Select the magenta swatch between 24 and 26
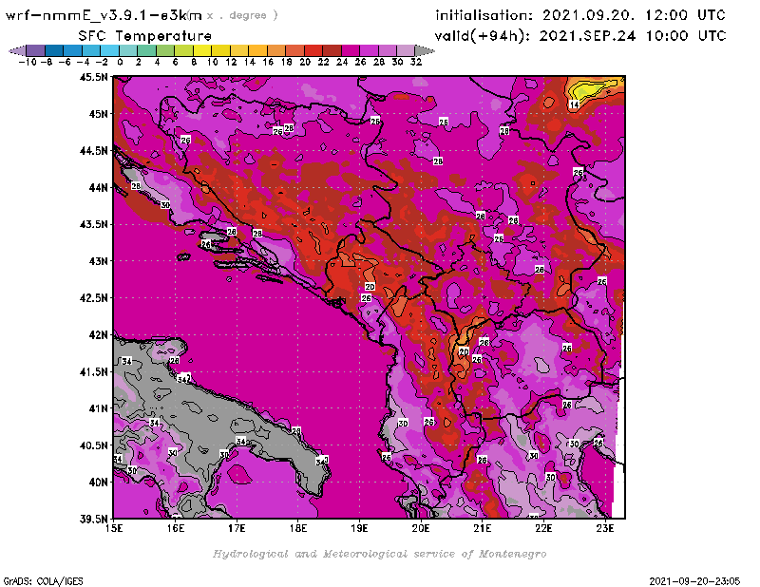This screenshot has width=760, height=587. pyautogui.click(x=351, y=49)
